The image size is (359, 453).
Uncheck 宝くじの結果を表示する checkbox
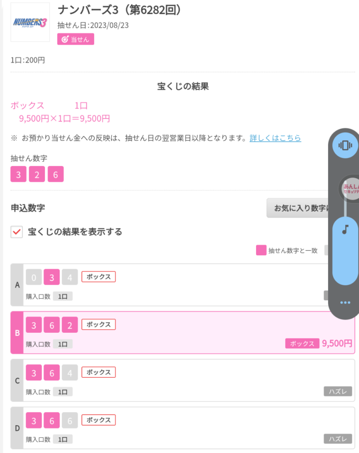[x=17, y=232]
